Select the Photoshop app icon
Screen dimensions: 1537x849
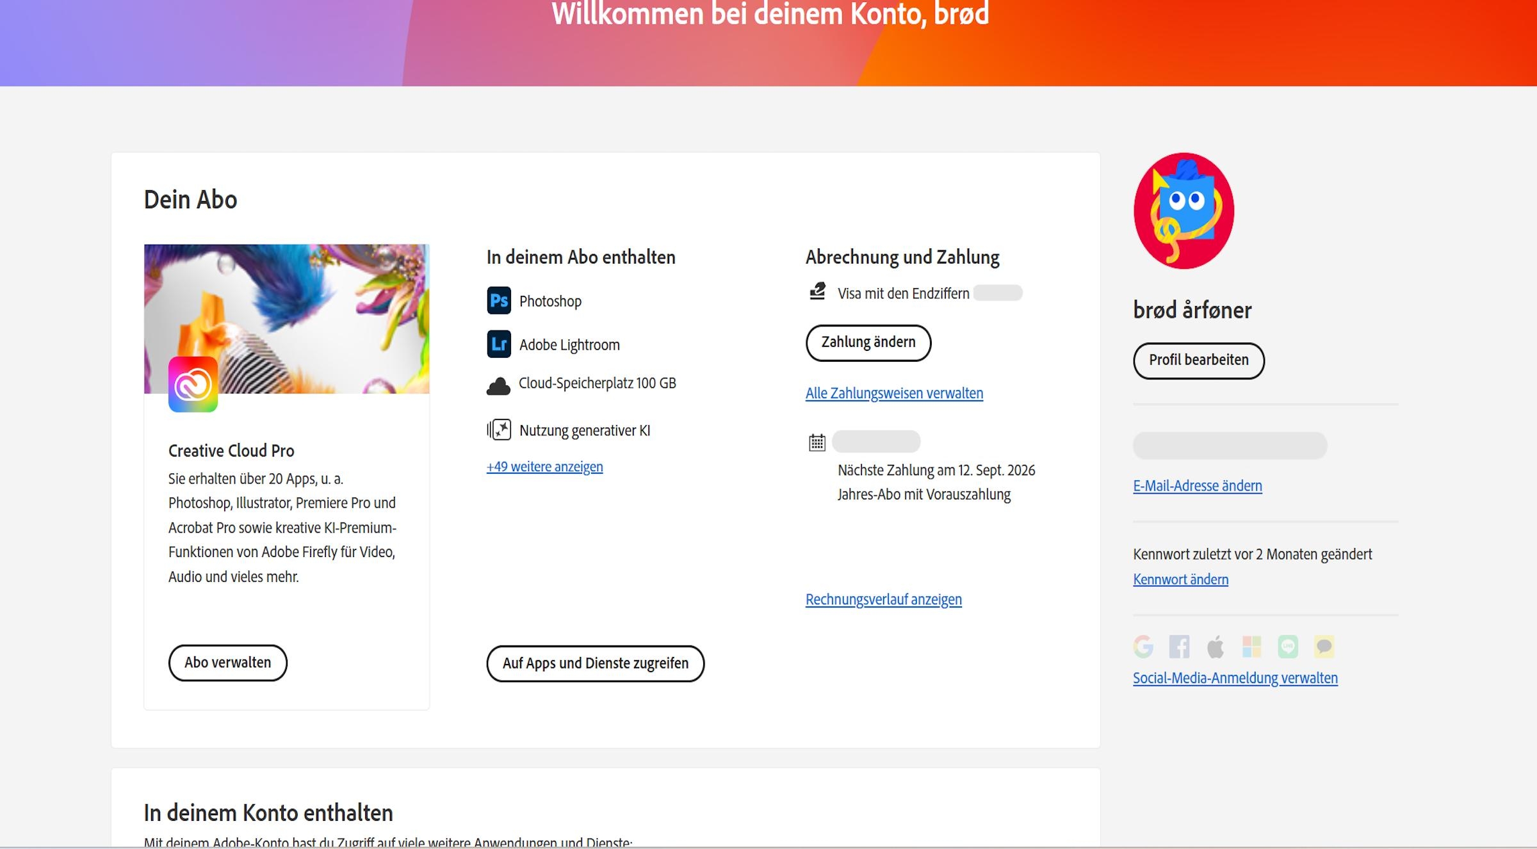pos(499,300)
